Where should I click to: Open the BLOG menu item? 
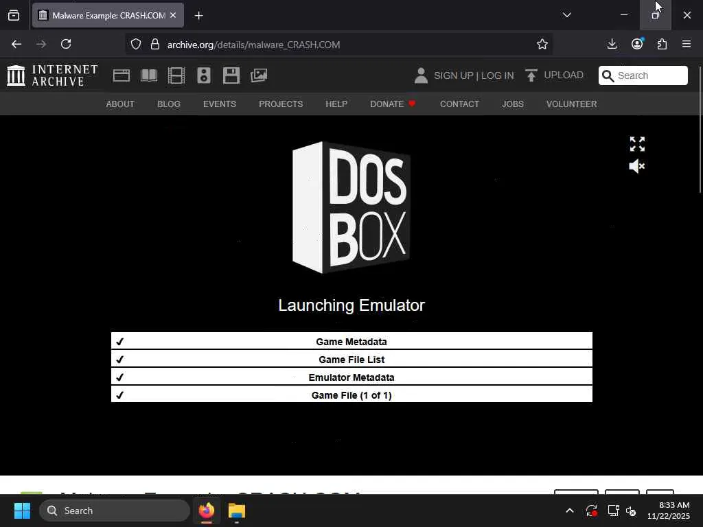(169, 104)
